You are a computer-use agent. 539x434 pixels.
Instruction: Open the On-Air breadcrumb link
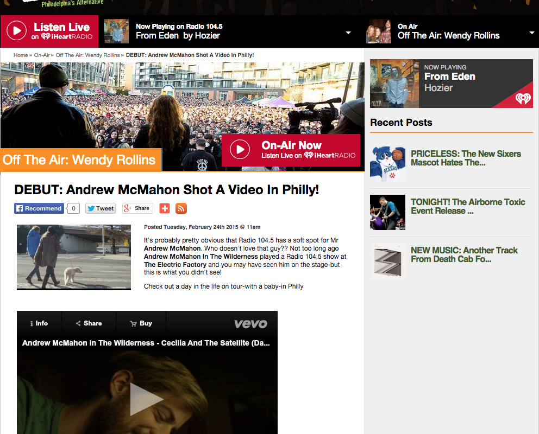(42, 55)
